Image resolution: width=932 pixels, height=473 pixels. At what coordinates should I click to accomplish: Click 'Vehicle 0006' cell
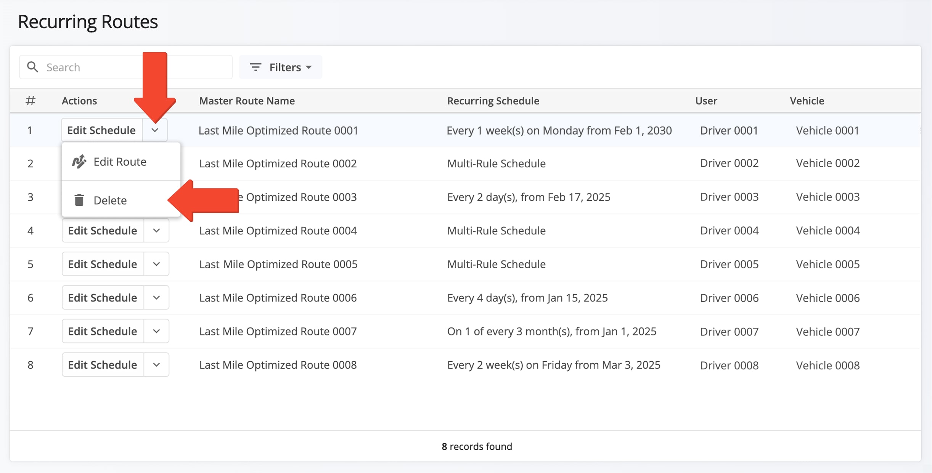click(x=828, y=298)
